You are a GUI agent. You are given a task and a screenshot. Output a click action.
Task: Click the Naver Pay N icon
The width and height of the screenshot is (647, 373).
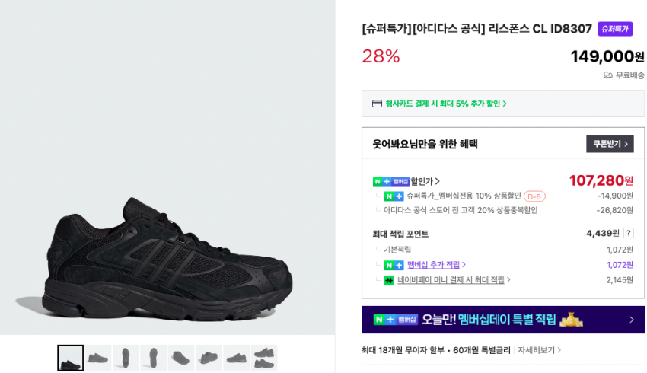coord(389,280)
